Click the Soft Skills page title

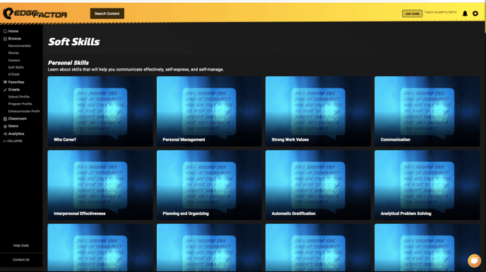pos(73,42)
